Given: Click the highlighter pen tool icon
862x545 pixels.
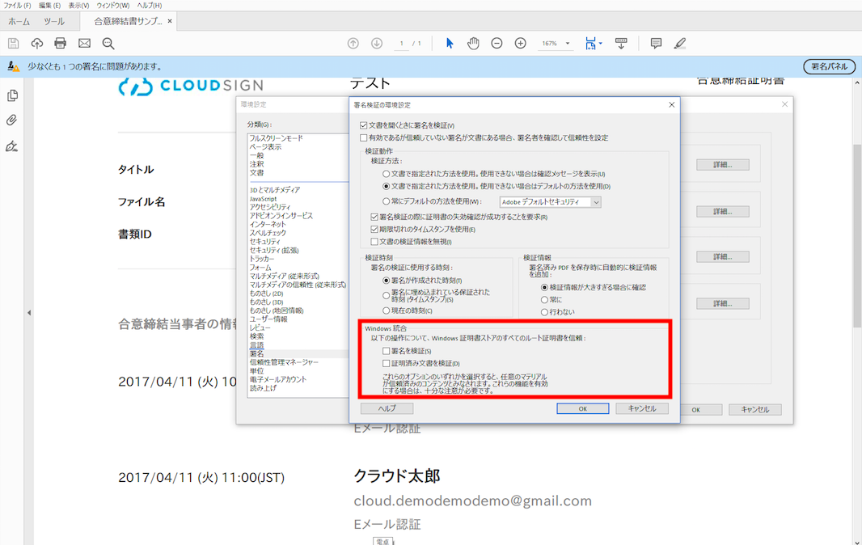Looking at the screenshot, I should pyautogui.click(x=680, y=44).
